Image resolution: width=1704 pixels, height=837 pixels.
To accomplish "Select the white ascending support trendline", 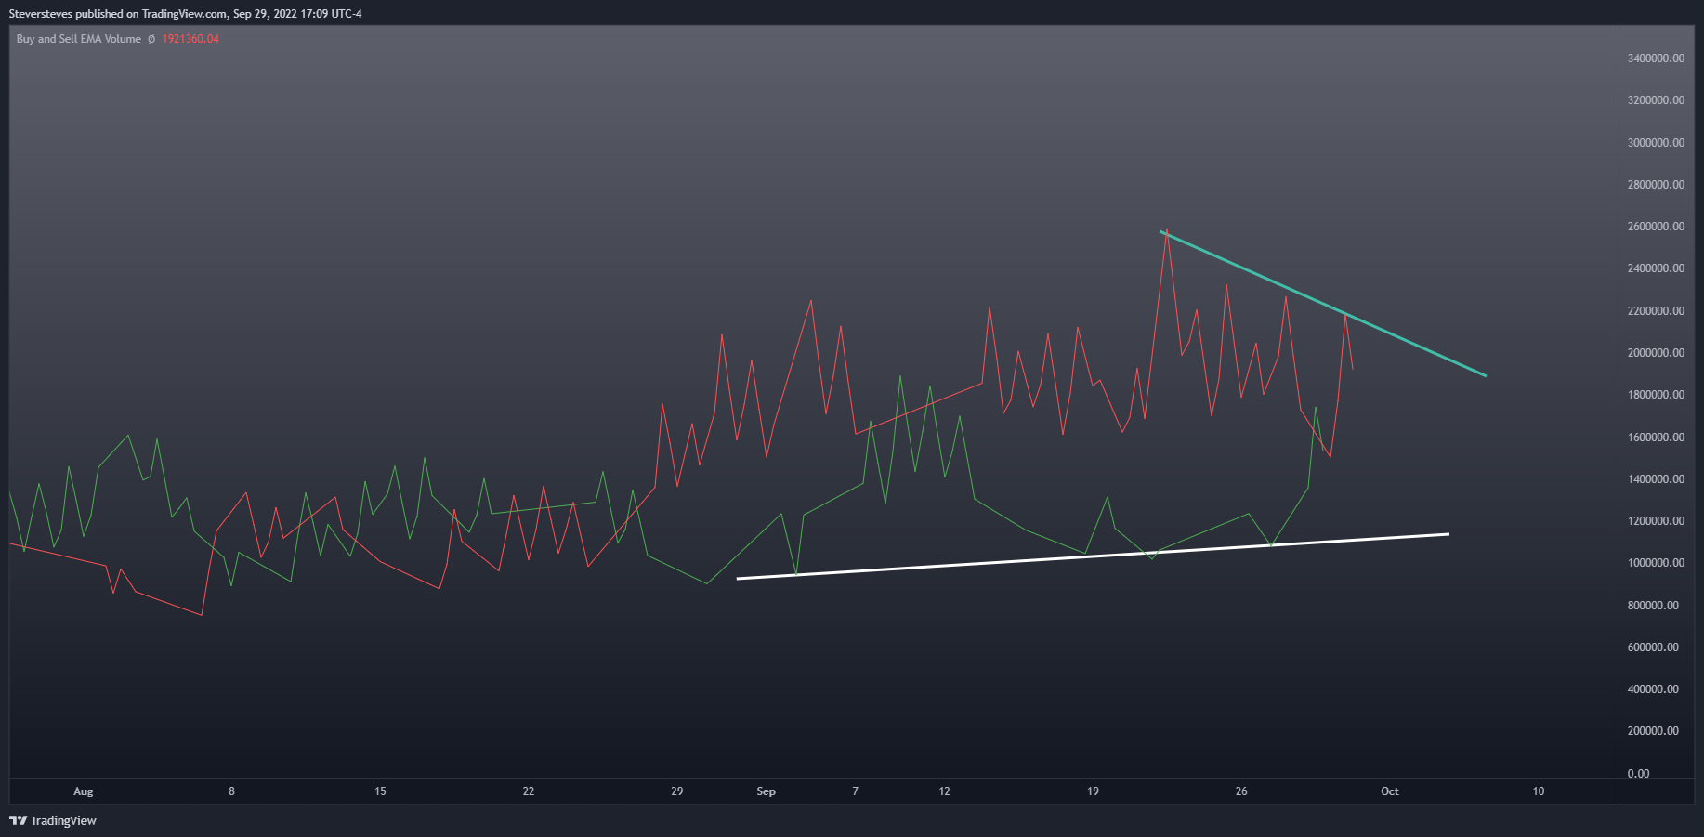I will (1093, 556).
